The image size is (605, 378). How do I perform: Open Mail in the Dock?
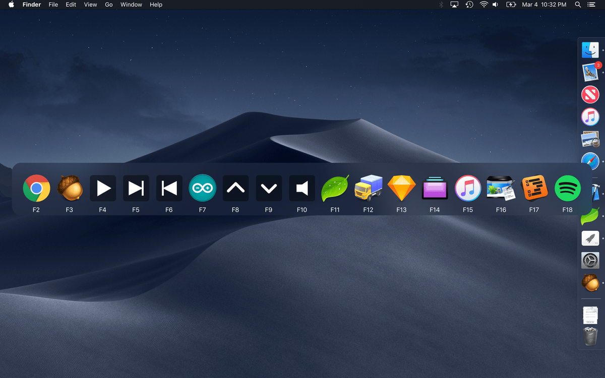point(590,72)
